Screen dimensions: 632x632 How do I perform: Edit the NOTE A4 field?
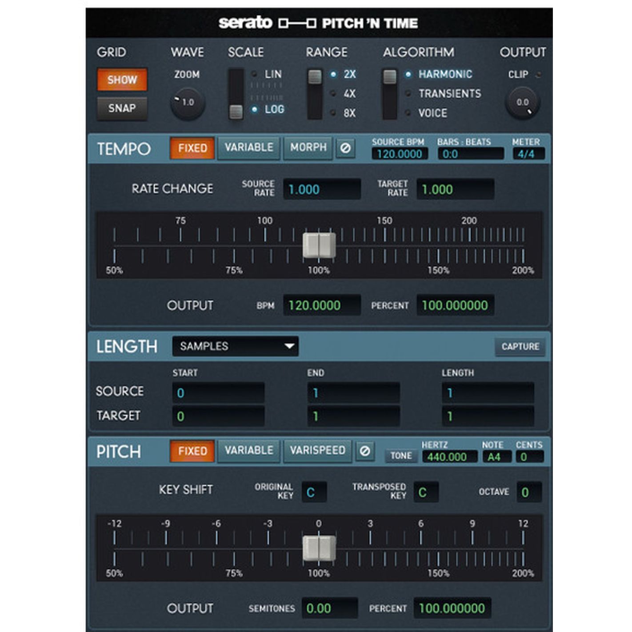[x=496, y=457]
